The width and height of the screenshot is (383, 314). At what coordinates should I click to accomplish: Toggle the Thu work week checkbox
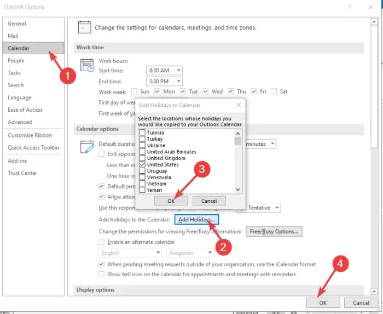coord(230,92)
